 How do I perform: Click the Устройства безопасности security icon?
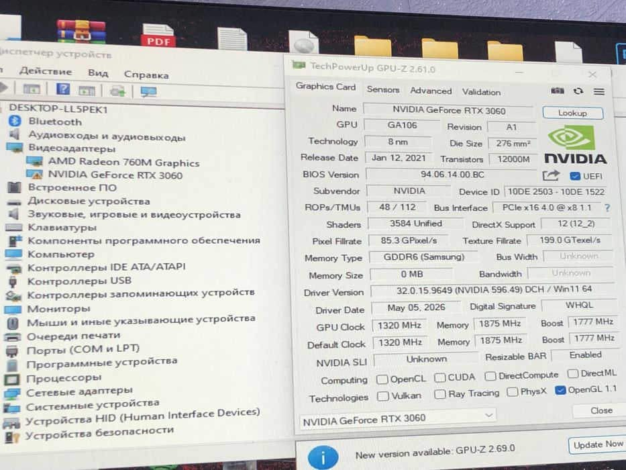tap(11, 437)
